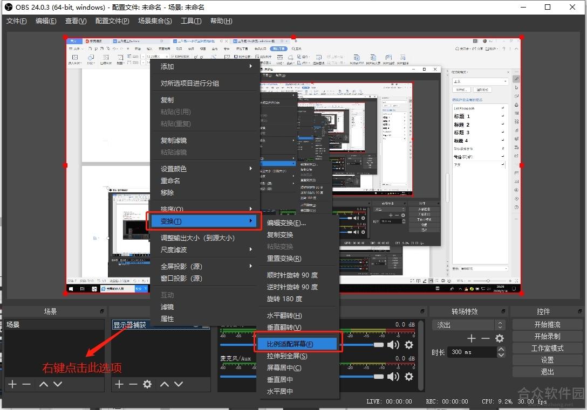Mute the 麦克风/Aux channel speaker icon
Viewport: 587px width, 410px height.
[393, 377]
